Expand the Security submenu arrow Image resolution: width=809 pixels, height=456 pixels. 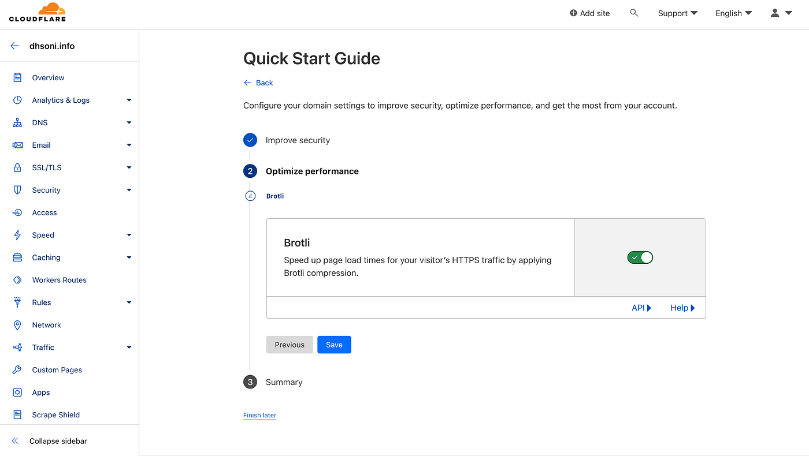coord(129,190)
